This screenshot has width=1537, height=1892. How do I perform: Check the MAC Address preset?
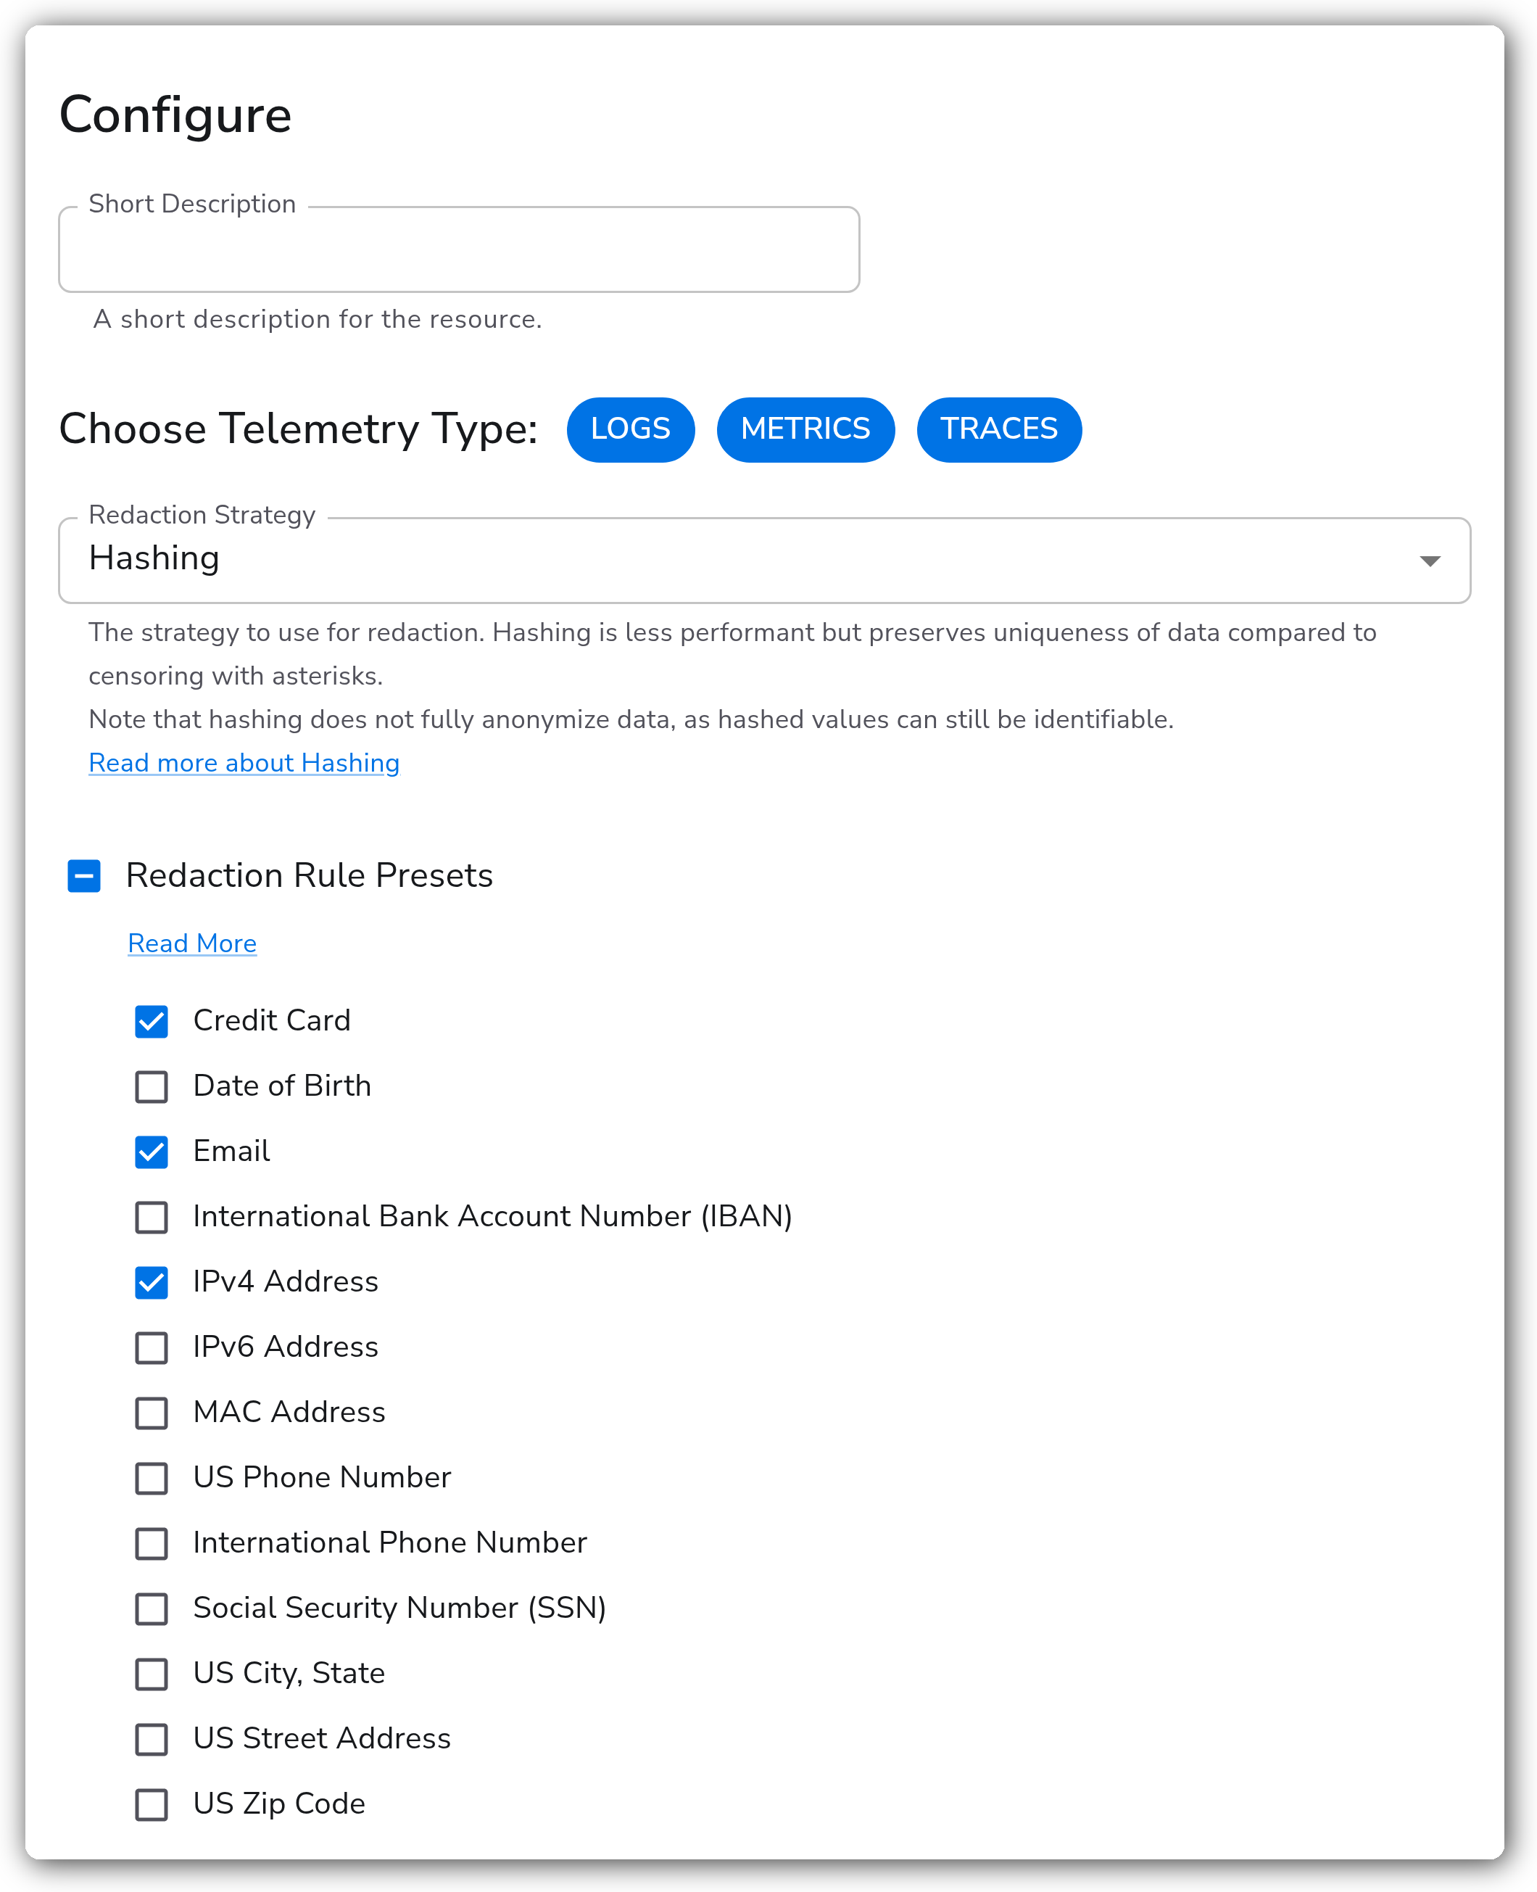152,1413
